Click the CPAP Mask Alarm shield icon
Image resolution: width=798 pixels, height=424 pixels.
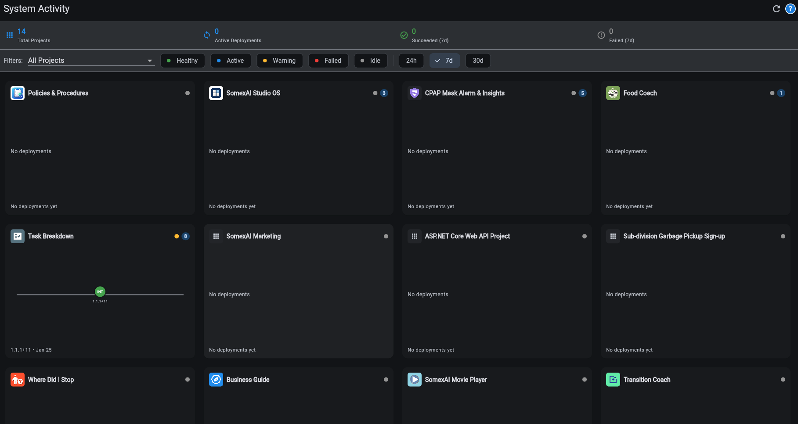pos(414,93)
